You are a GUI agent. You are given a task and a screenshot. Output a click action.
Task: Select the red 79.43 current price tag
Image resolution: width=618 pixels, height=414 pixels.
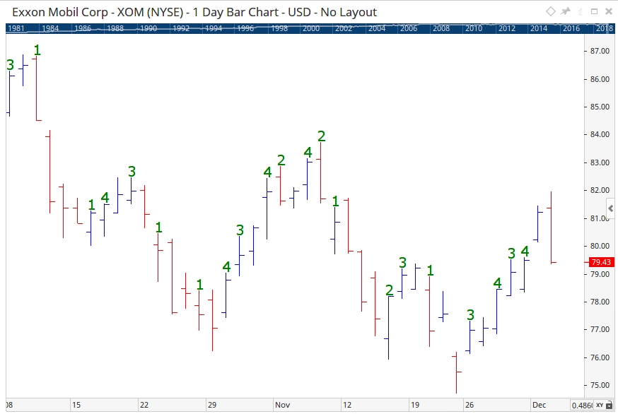coord(602,262)
